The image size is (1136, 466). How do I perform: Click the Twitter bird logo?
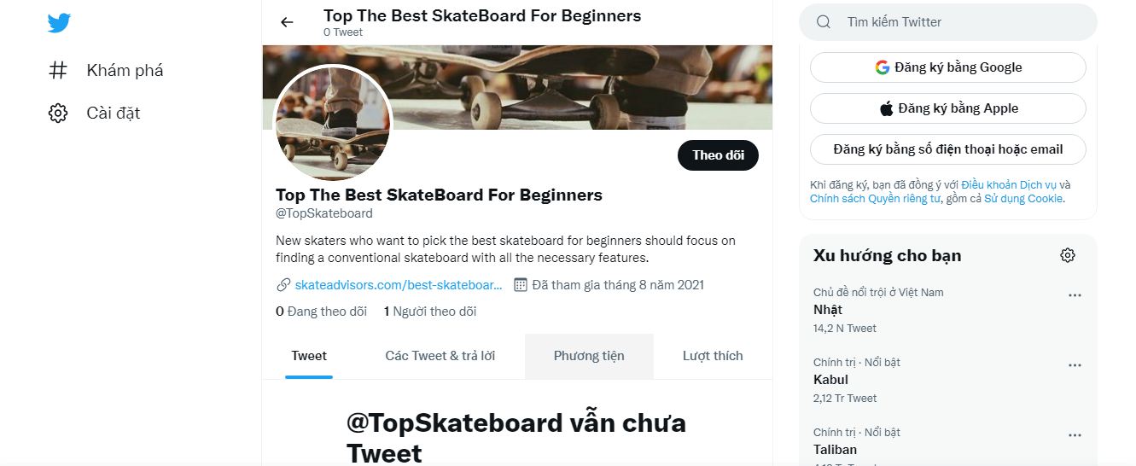pos(58,23)
